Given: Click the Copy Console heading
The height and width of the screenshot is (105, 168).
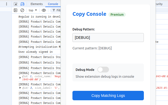Looking at the screenshot, I should click(x=89, y=14).
